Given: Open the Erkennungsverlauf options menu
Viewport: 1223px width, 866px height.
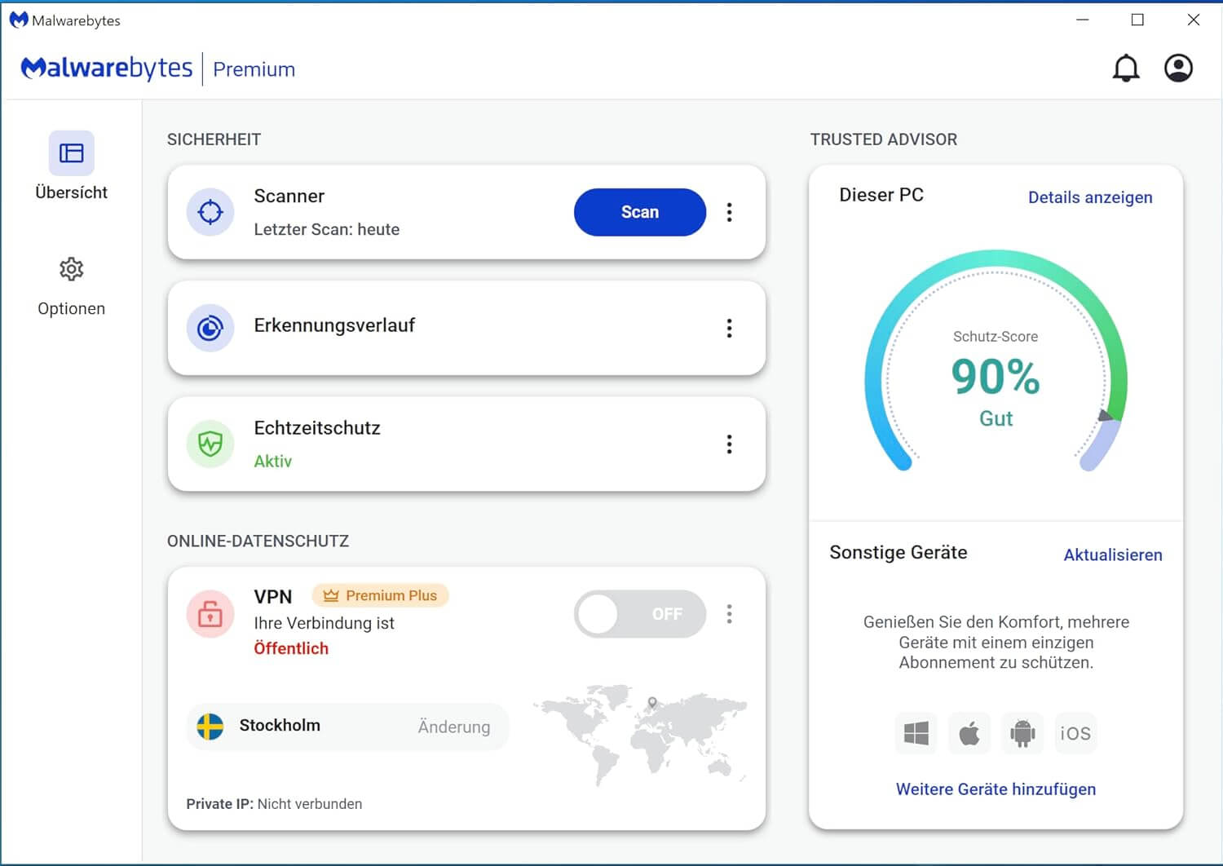Looking at the screenshot, I should [729, 328].
